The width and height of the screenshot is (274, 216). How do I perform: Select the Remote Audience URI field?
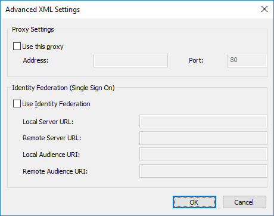[x=203, y=171]
